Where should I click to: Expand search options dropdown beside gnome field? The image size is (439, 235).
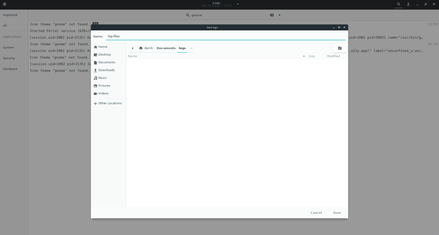click(279, 15)
